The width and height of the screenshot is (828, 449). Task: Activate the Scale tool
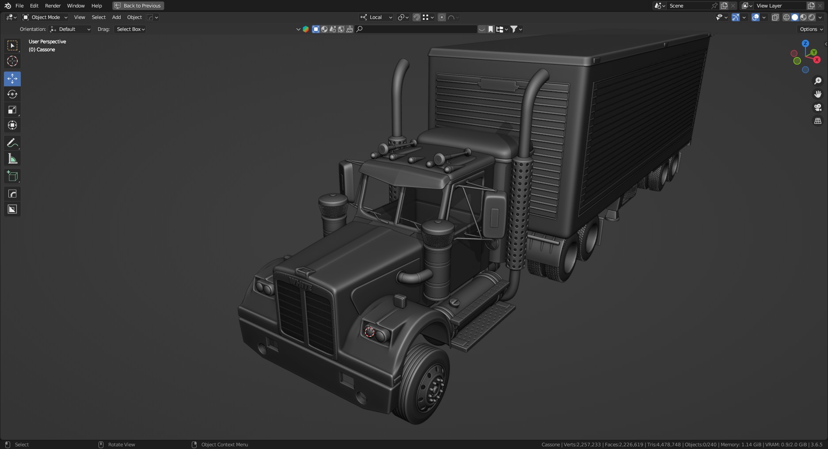[12, 110]
